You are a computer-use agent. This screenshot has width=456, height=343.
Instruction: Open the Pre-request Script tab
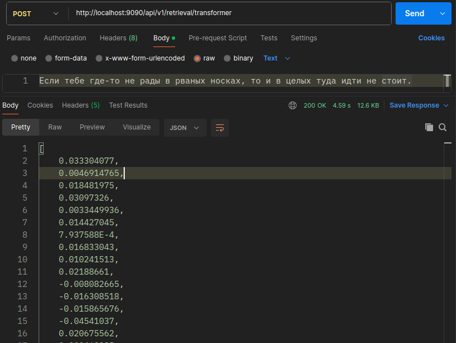tap(218, 38)
